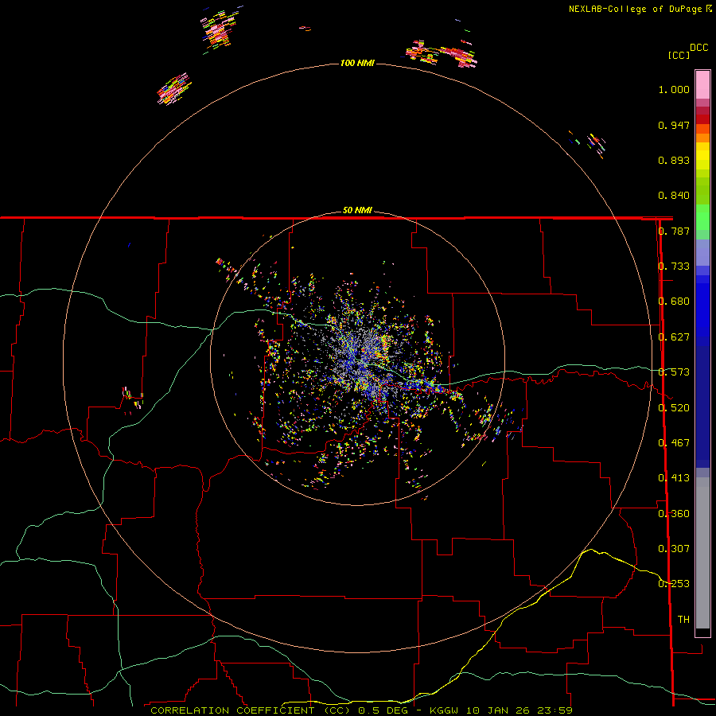The image size is (716, 716).
Task: Click the pink segment of the color bar
Action: tap(702, 85)
